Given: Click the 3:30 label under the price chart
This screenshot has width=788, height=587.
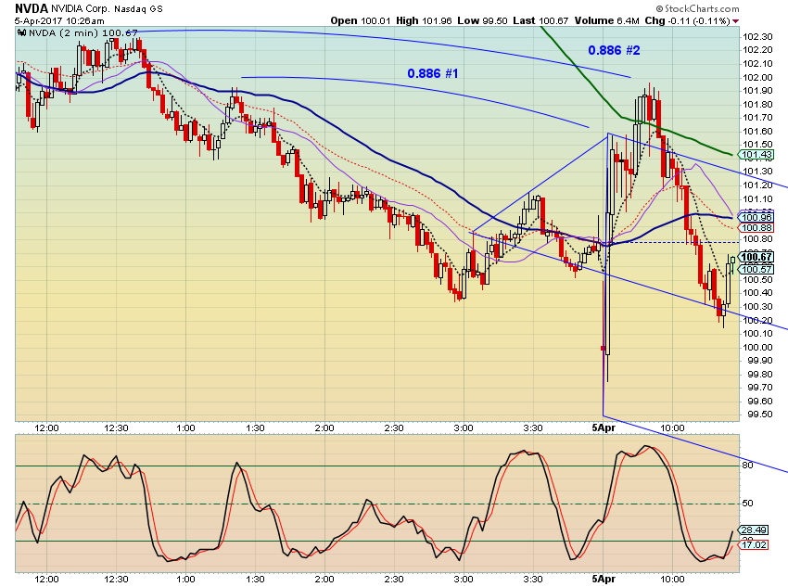Looking at the screenshot, I should click(533, 428).
